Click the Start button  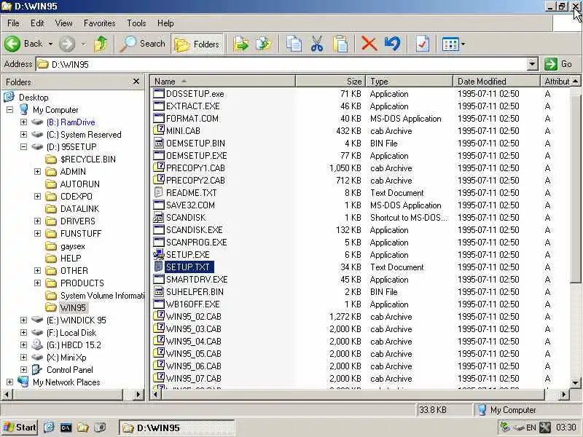(19, 428)
